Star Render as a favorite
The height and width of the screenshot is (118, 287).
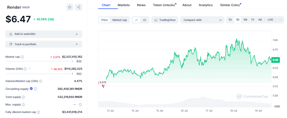(x=70, y=7)
